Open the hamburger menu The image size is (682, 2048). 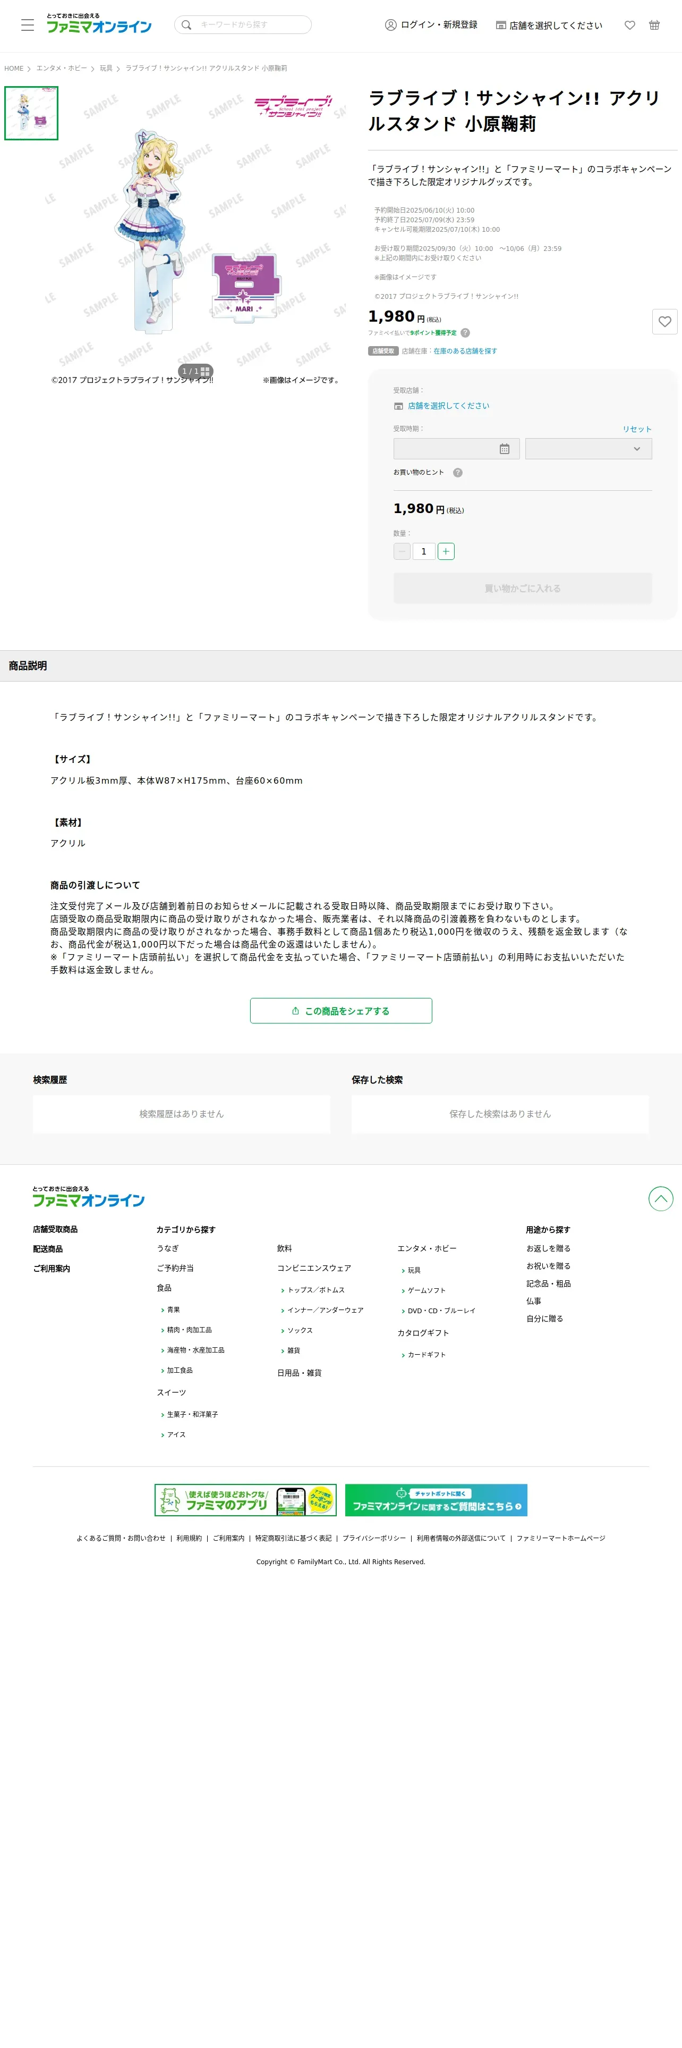[x=28, y=24]
